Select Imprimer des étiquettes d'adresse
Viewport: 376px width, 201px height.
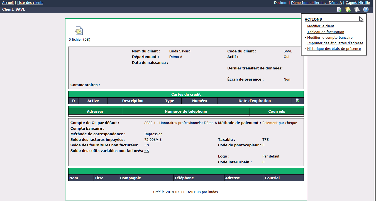pos(335,43)
